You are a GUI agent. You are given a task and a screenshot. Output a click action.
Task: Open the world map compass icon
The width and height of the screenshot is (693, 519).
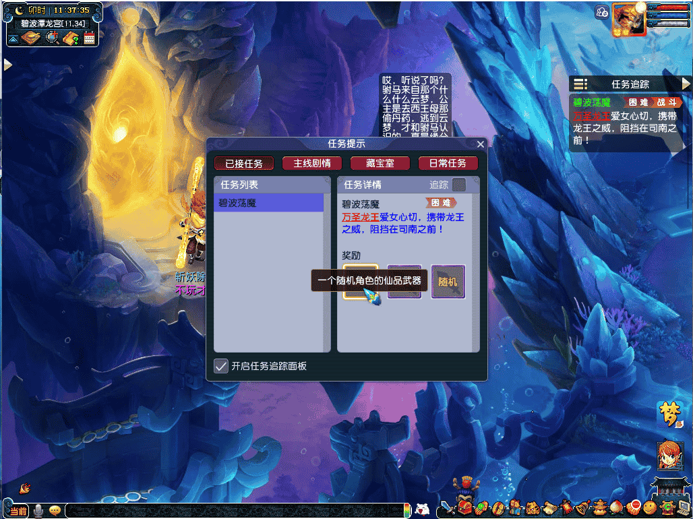click(x=30, y=38)
